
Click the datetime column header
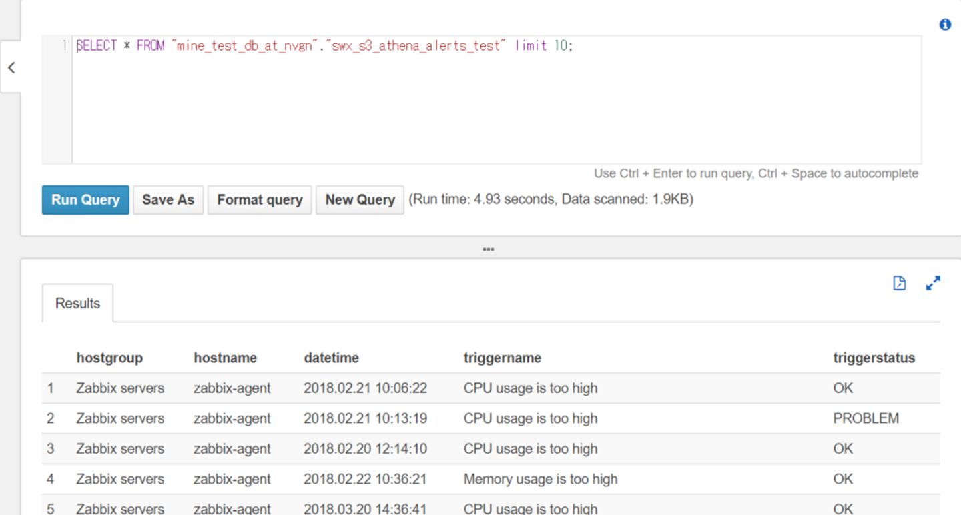tap(331, 358)
